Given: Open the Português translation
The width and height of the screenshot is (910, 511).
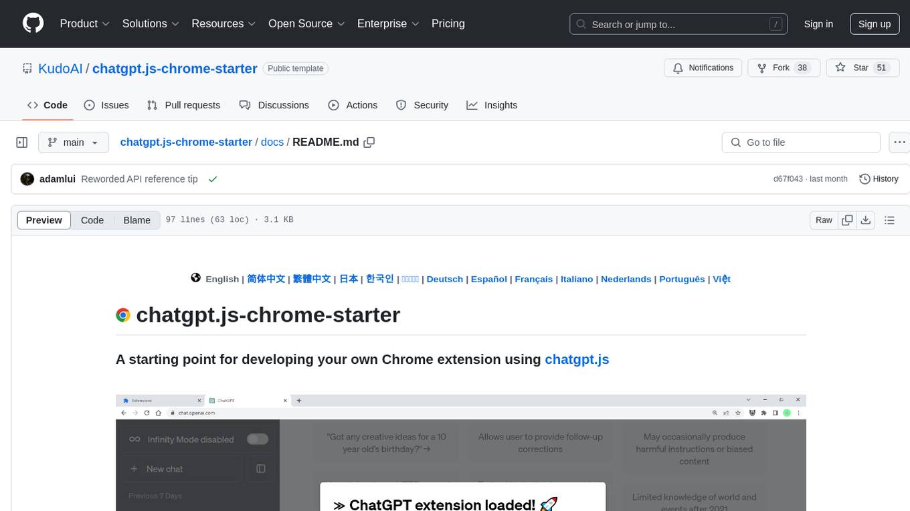Looking at the screenshot, I should click(682, 279).
